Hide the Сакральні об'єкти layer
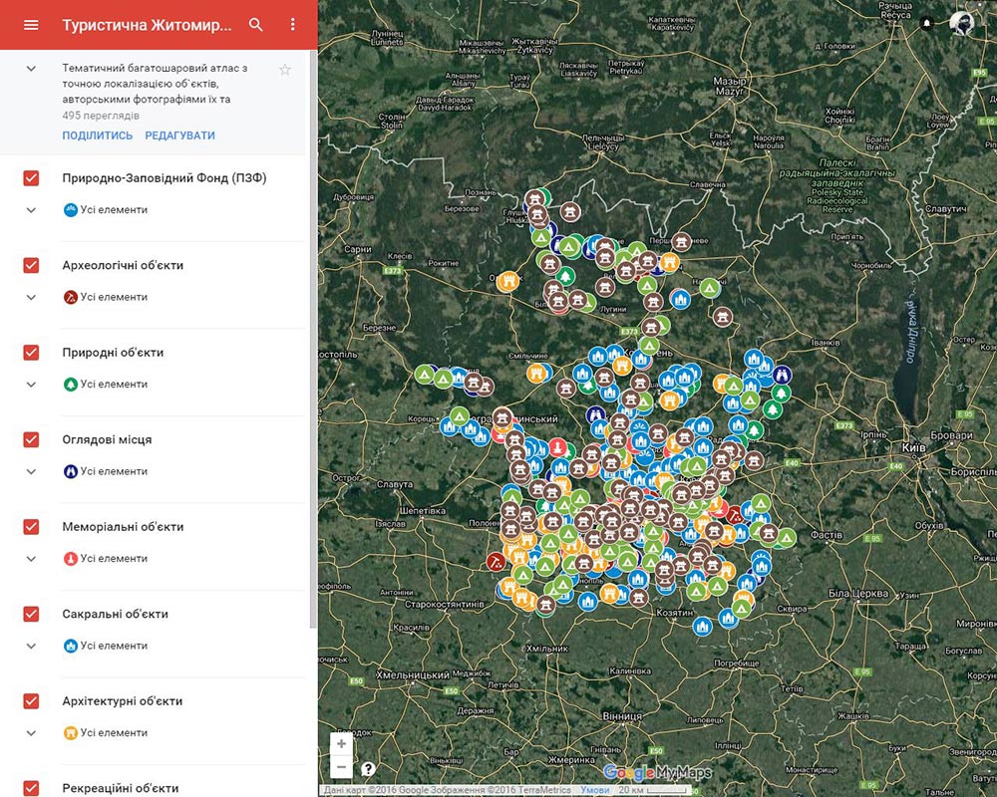The width and height of the screenshot is (997, 797). [31, 615]
